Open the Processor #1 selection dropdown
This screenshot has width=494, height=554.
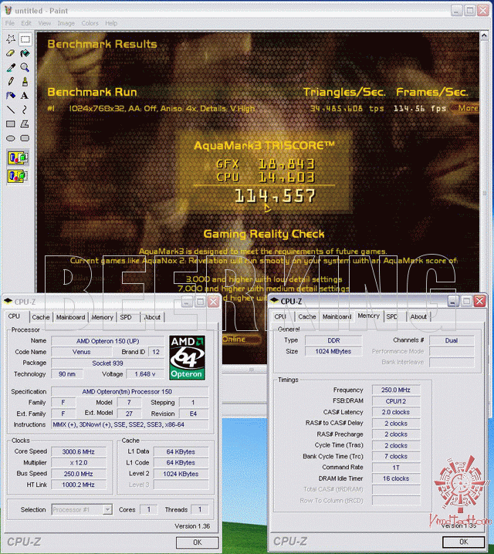(108, 509)
